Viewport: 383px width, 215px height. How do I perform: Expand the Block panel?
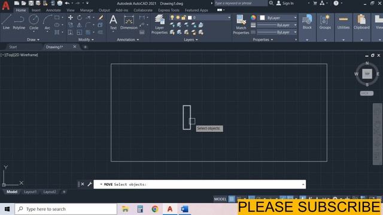click(x=307, y=40)
